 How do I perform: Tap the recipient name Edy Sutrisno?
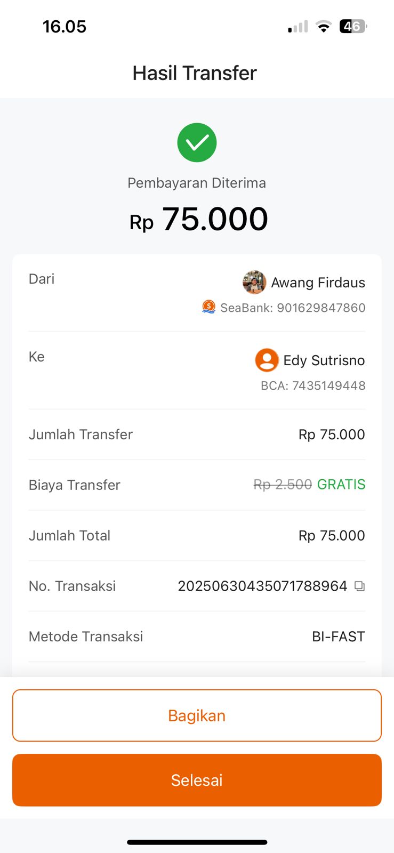click(x=324, y=360)
